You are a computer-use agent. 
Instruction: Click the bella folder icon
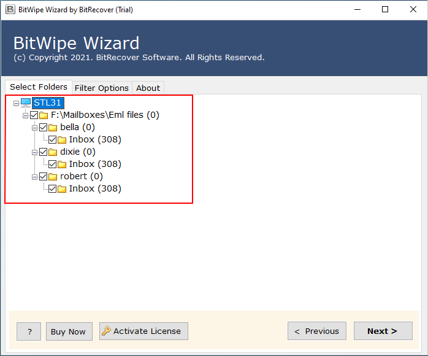coord(53,128)
